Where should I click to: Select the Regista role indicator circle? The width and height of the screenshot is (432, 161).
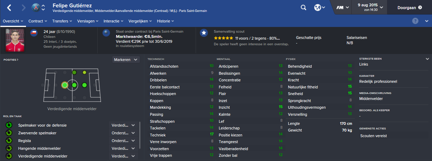9,140
